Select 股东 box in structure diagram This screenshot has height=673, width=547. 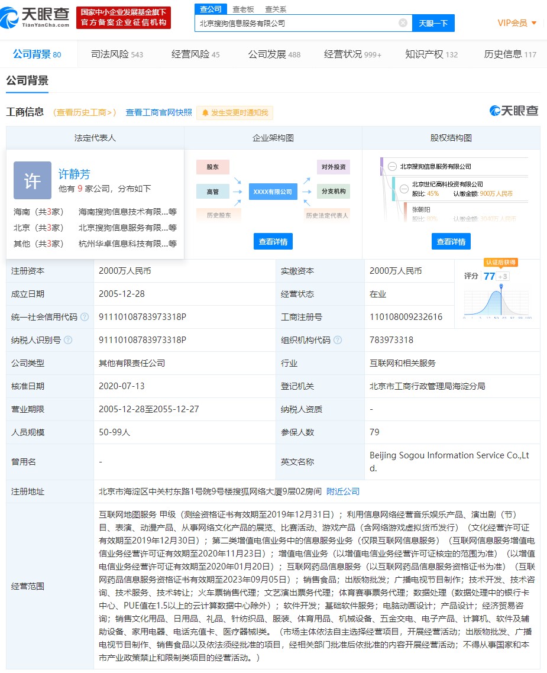(x=213, y=167)
